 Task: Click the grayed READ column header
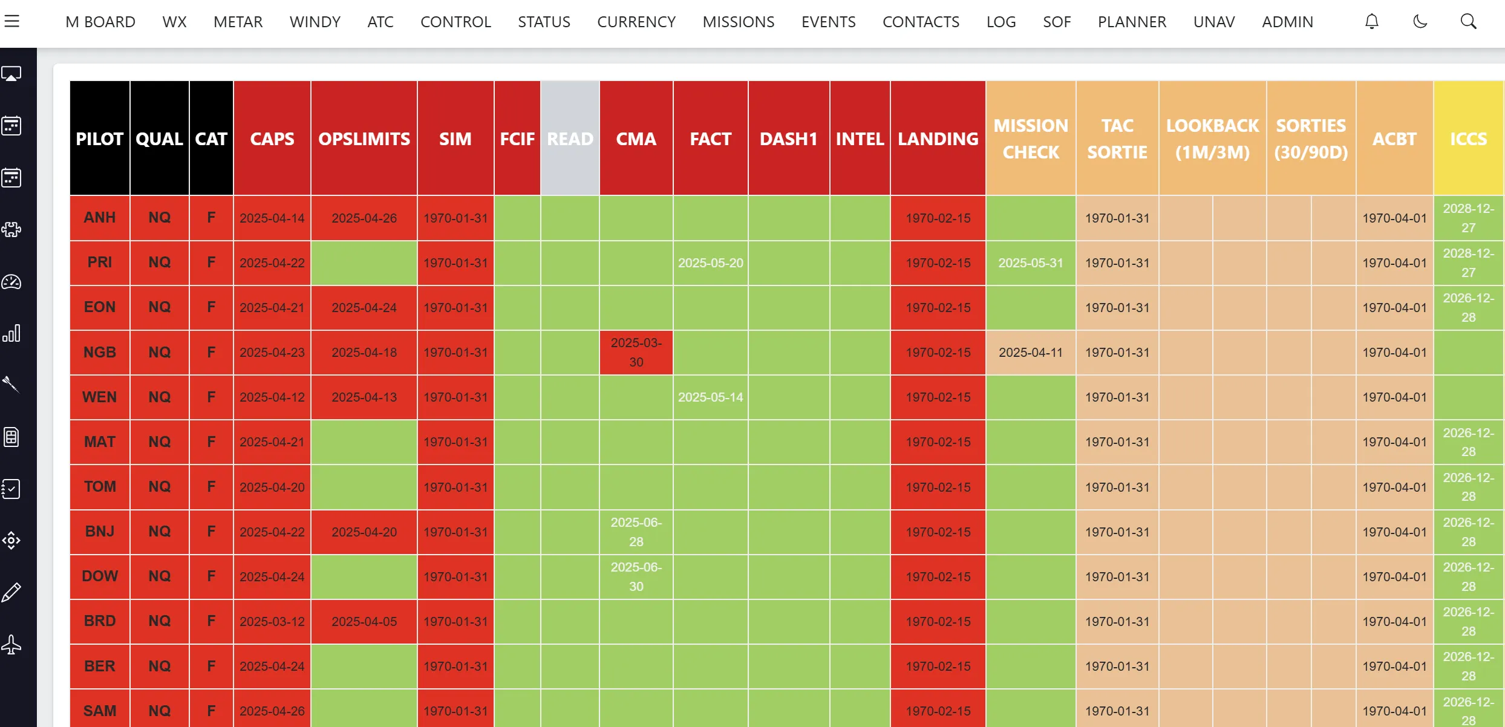tap(570, 139)
